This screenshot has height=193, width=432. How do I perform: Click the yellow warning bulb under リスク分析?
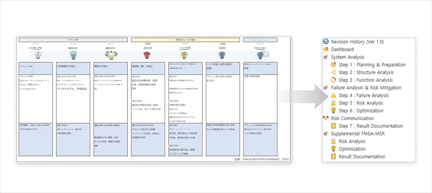tap(184, 56)
